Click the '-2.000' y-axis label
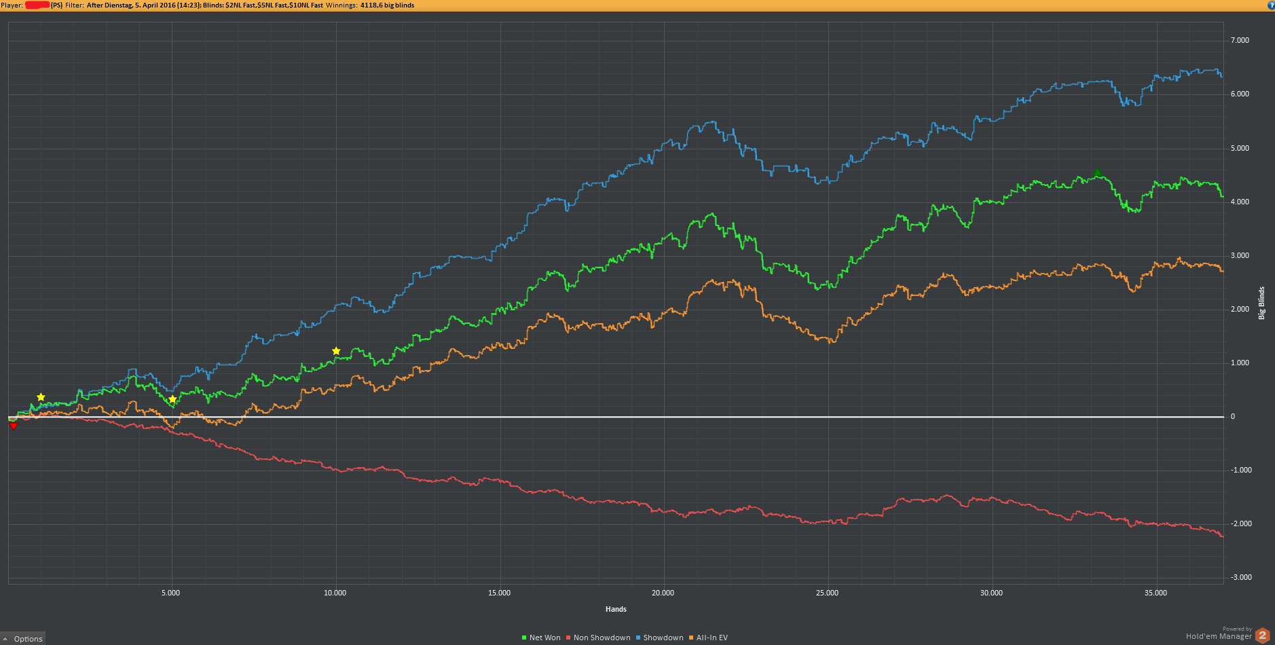The image size is (1275, 645). [1241, 523]
